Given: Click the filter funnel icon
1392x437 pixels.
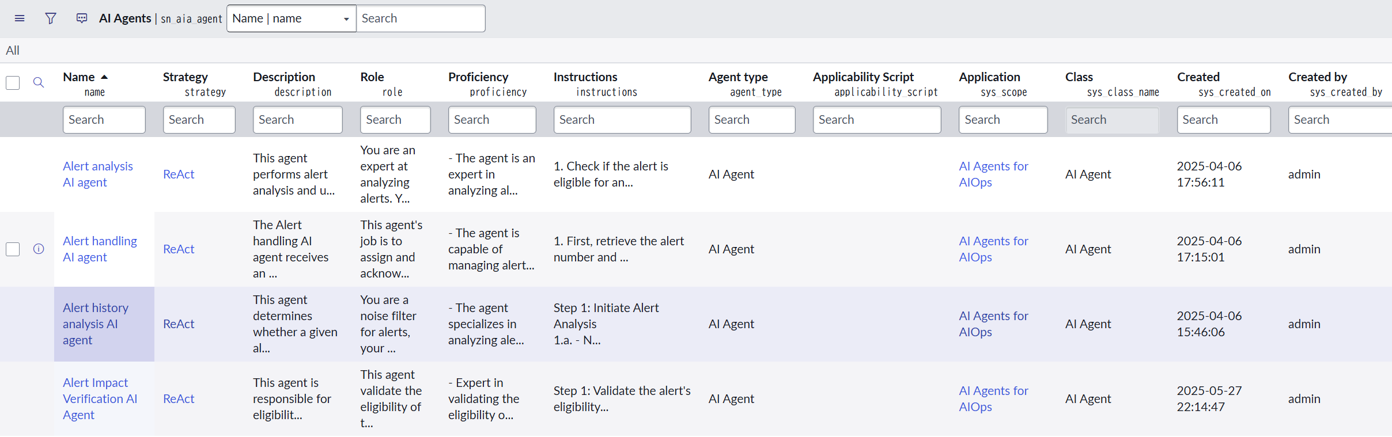Looking at the screenshot, I should pos(51,18).
